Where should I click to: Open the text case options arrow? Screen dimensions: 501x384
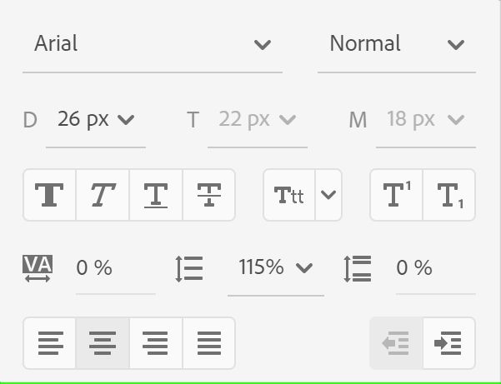point(328,195)
